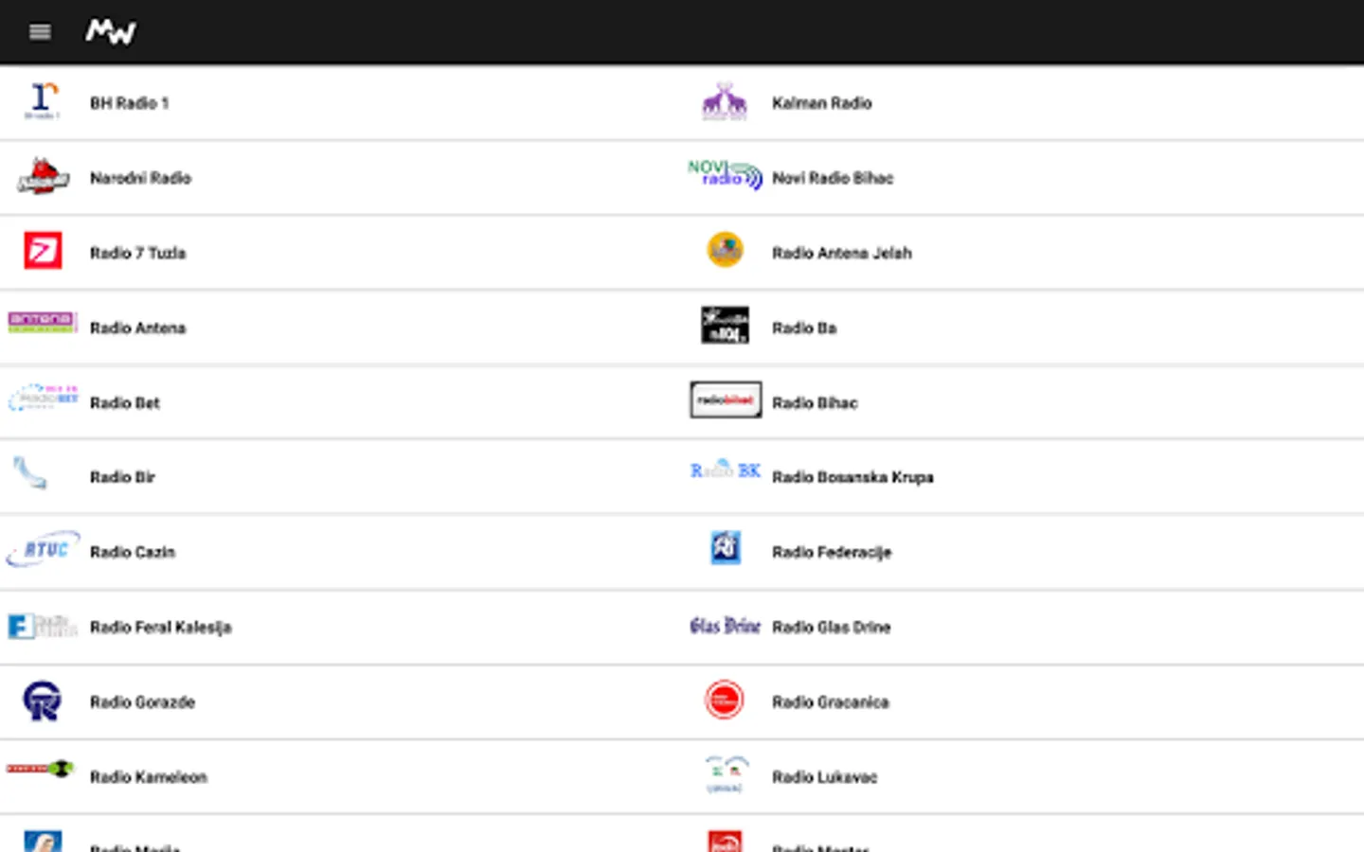Click the Radio Federacije blue logo
The height and width of the screenshot is (852, 1364).
[726, 547]
